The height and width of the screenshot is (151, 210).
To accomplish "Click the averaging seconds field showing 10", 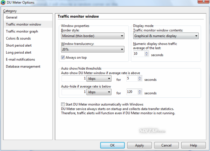I will coord(139,54).
